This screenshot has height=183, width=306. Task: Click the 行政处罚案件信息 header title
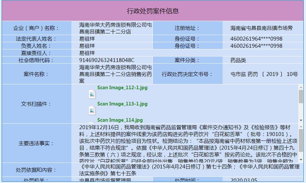pos(153,11)
